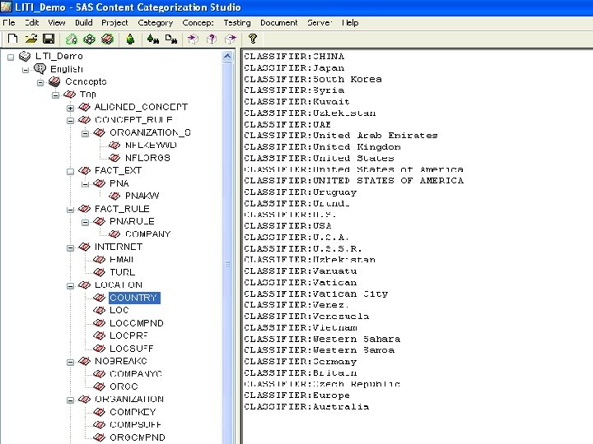Click the icon beside the PNAKW concept
The image size is (593, 444).
114,196
